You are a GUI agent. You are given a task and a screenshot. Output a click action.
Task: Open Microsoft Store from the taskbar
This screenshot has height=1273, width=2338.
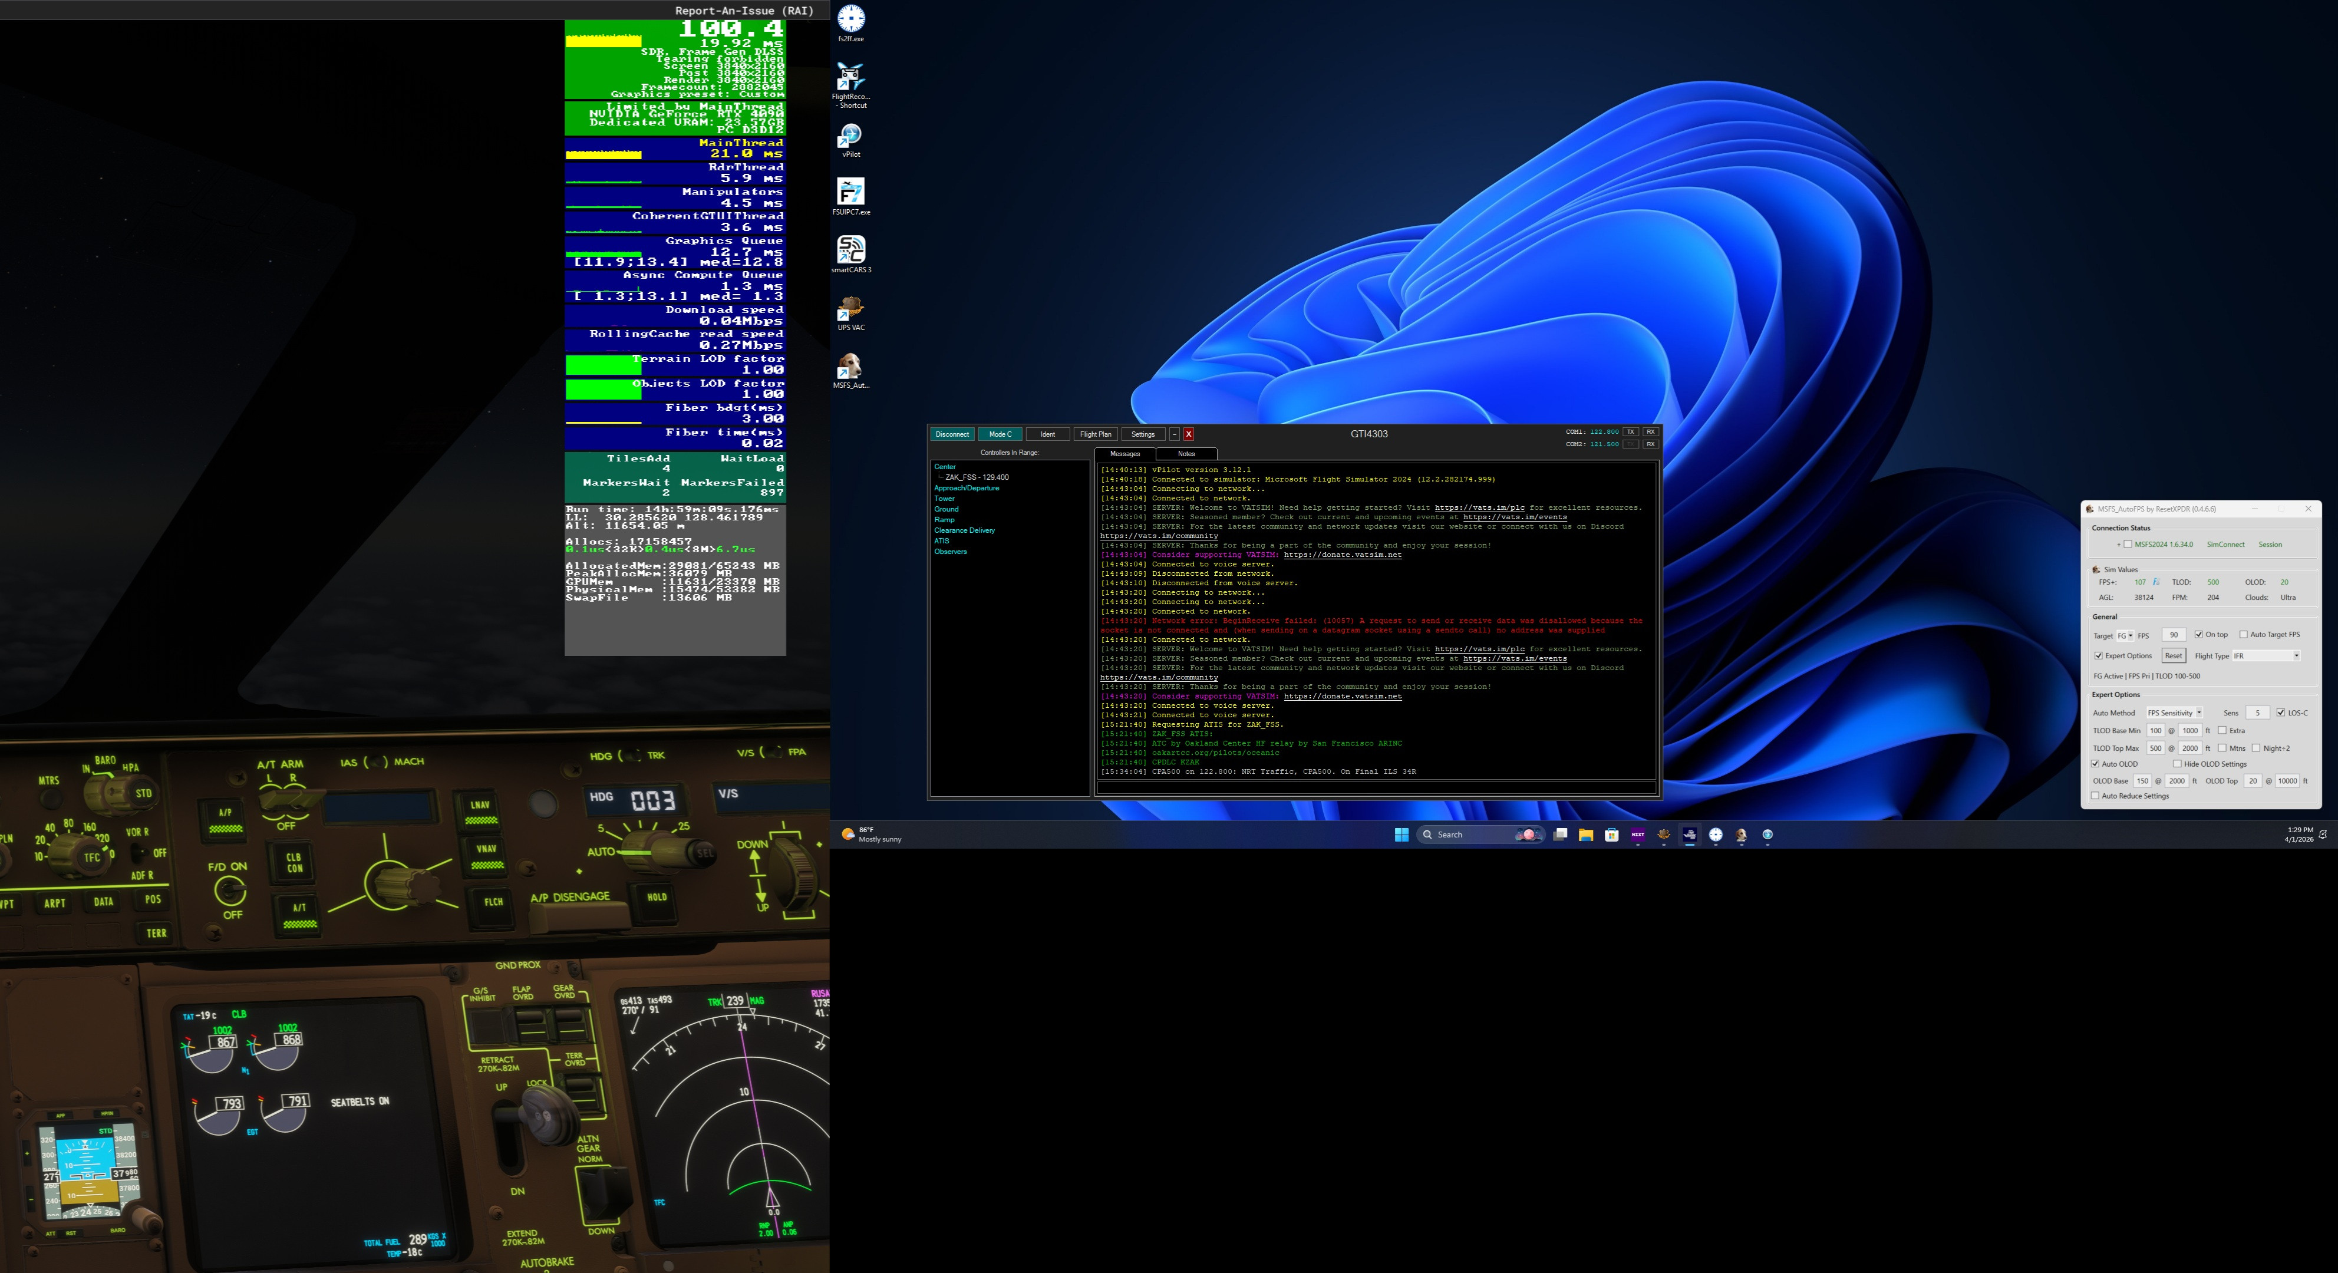[x=1612, y=835]
